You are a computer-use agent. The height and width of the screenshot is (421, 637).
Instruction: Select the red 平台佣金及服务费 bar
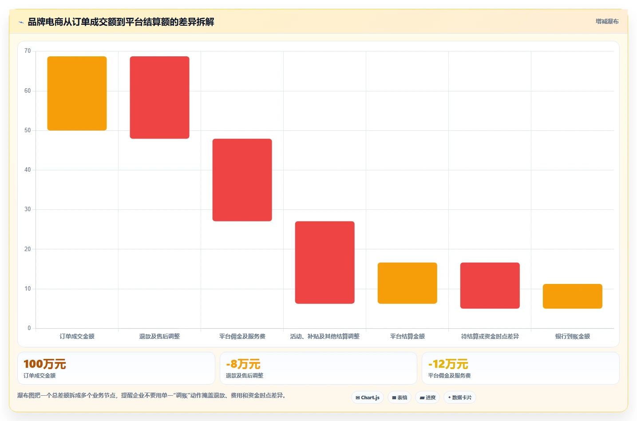click(x=242, y=180)
